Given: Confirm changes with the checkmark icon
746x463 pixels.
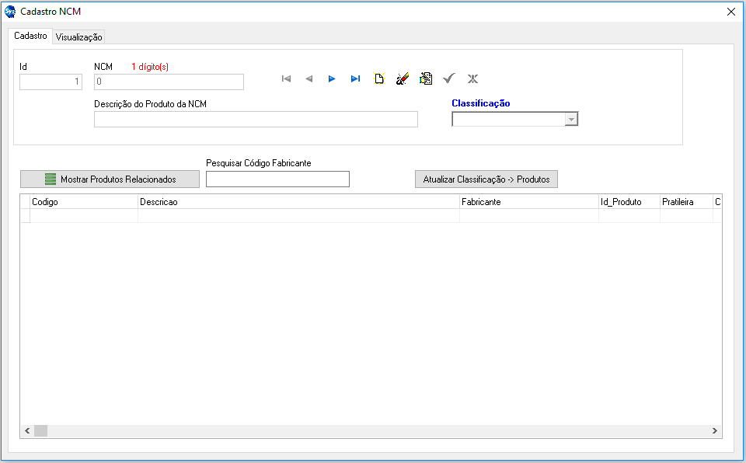Looking at the screenshot, I should coord(448,78).
